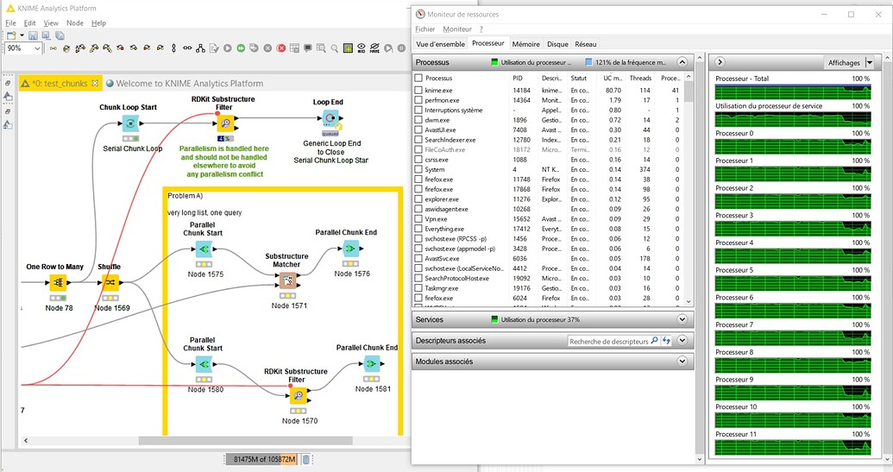The width and height of the screenshot is (893, 472).
Task: Tick the perfmon.exe process checkbox
Action: (418, 100)
